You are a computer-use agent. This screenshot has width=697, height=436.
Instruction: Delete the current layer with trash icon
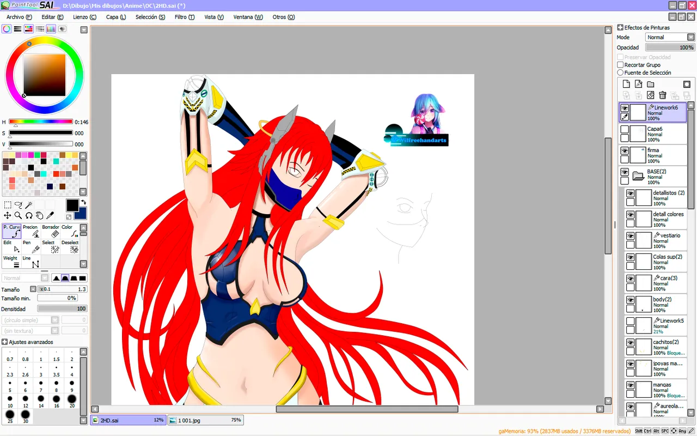[x=663, y=95]
